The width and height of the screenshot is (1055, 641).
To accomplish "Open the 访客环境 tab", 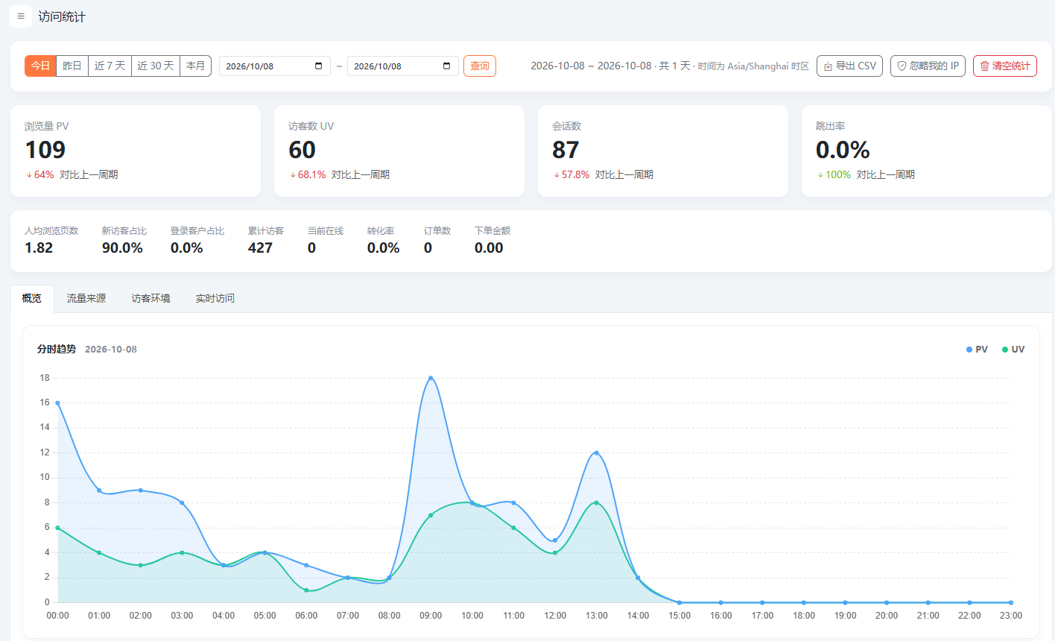I will tap(151, 298).
